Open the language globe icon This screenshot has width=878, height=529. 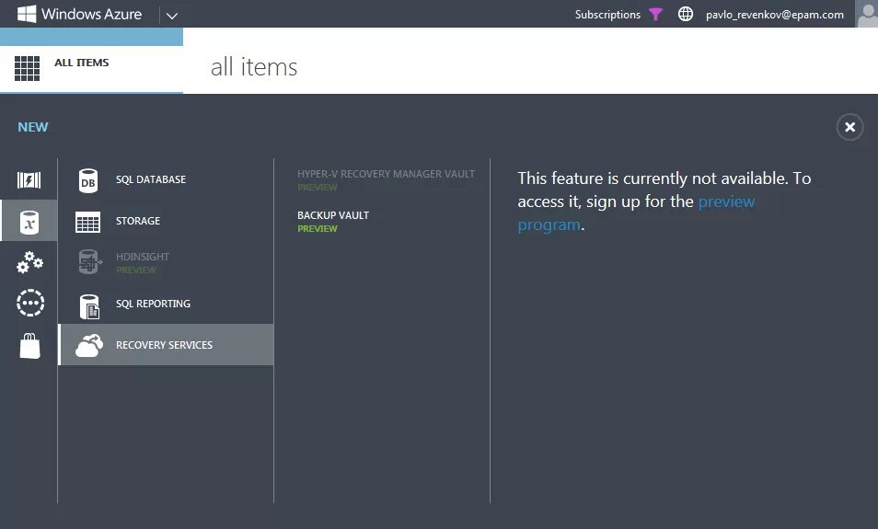point(686,14)
